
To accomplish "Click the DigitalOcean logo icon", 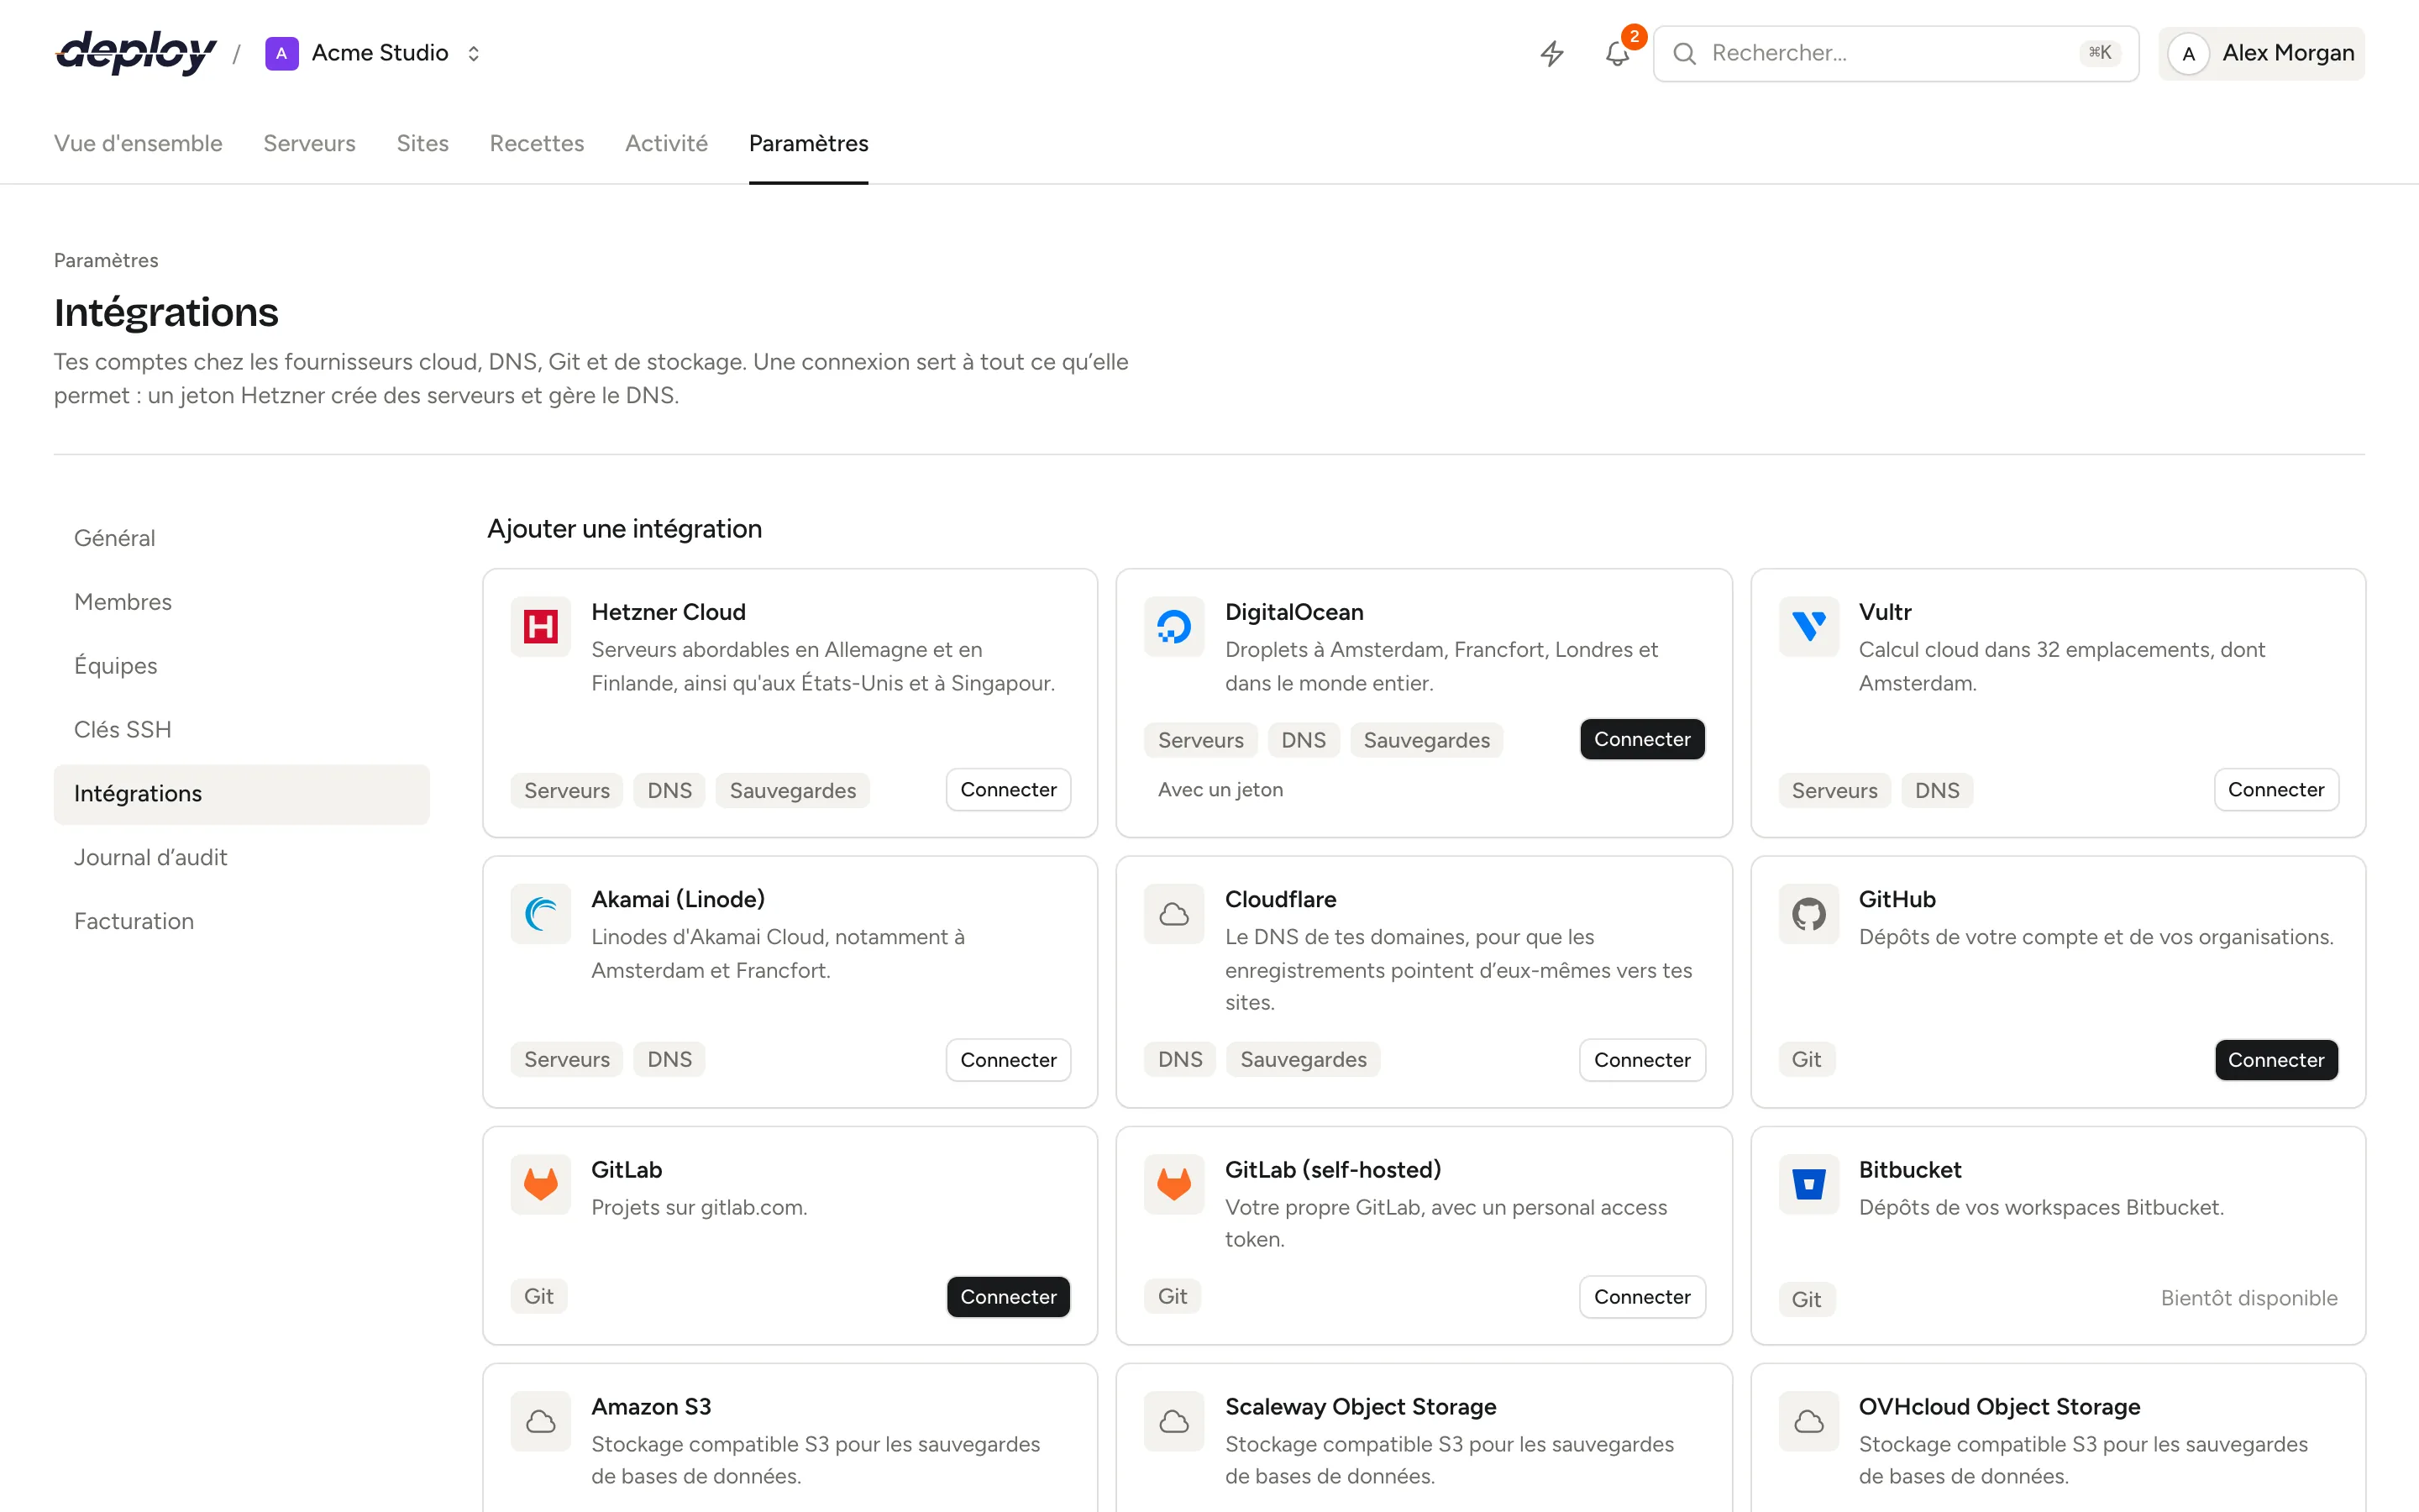I will coord(1173,627).
